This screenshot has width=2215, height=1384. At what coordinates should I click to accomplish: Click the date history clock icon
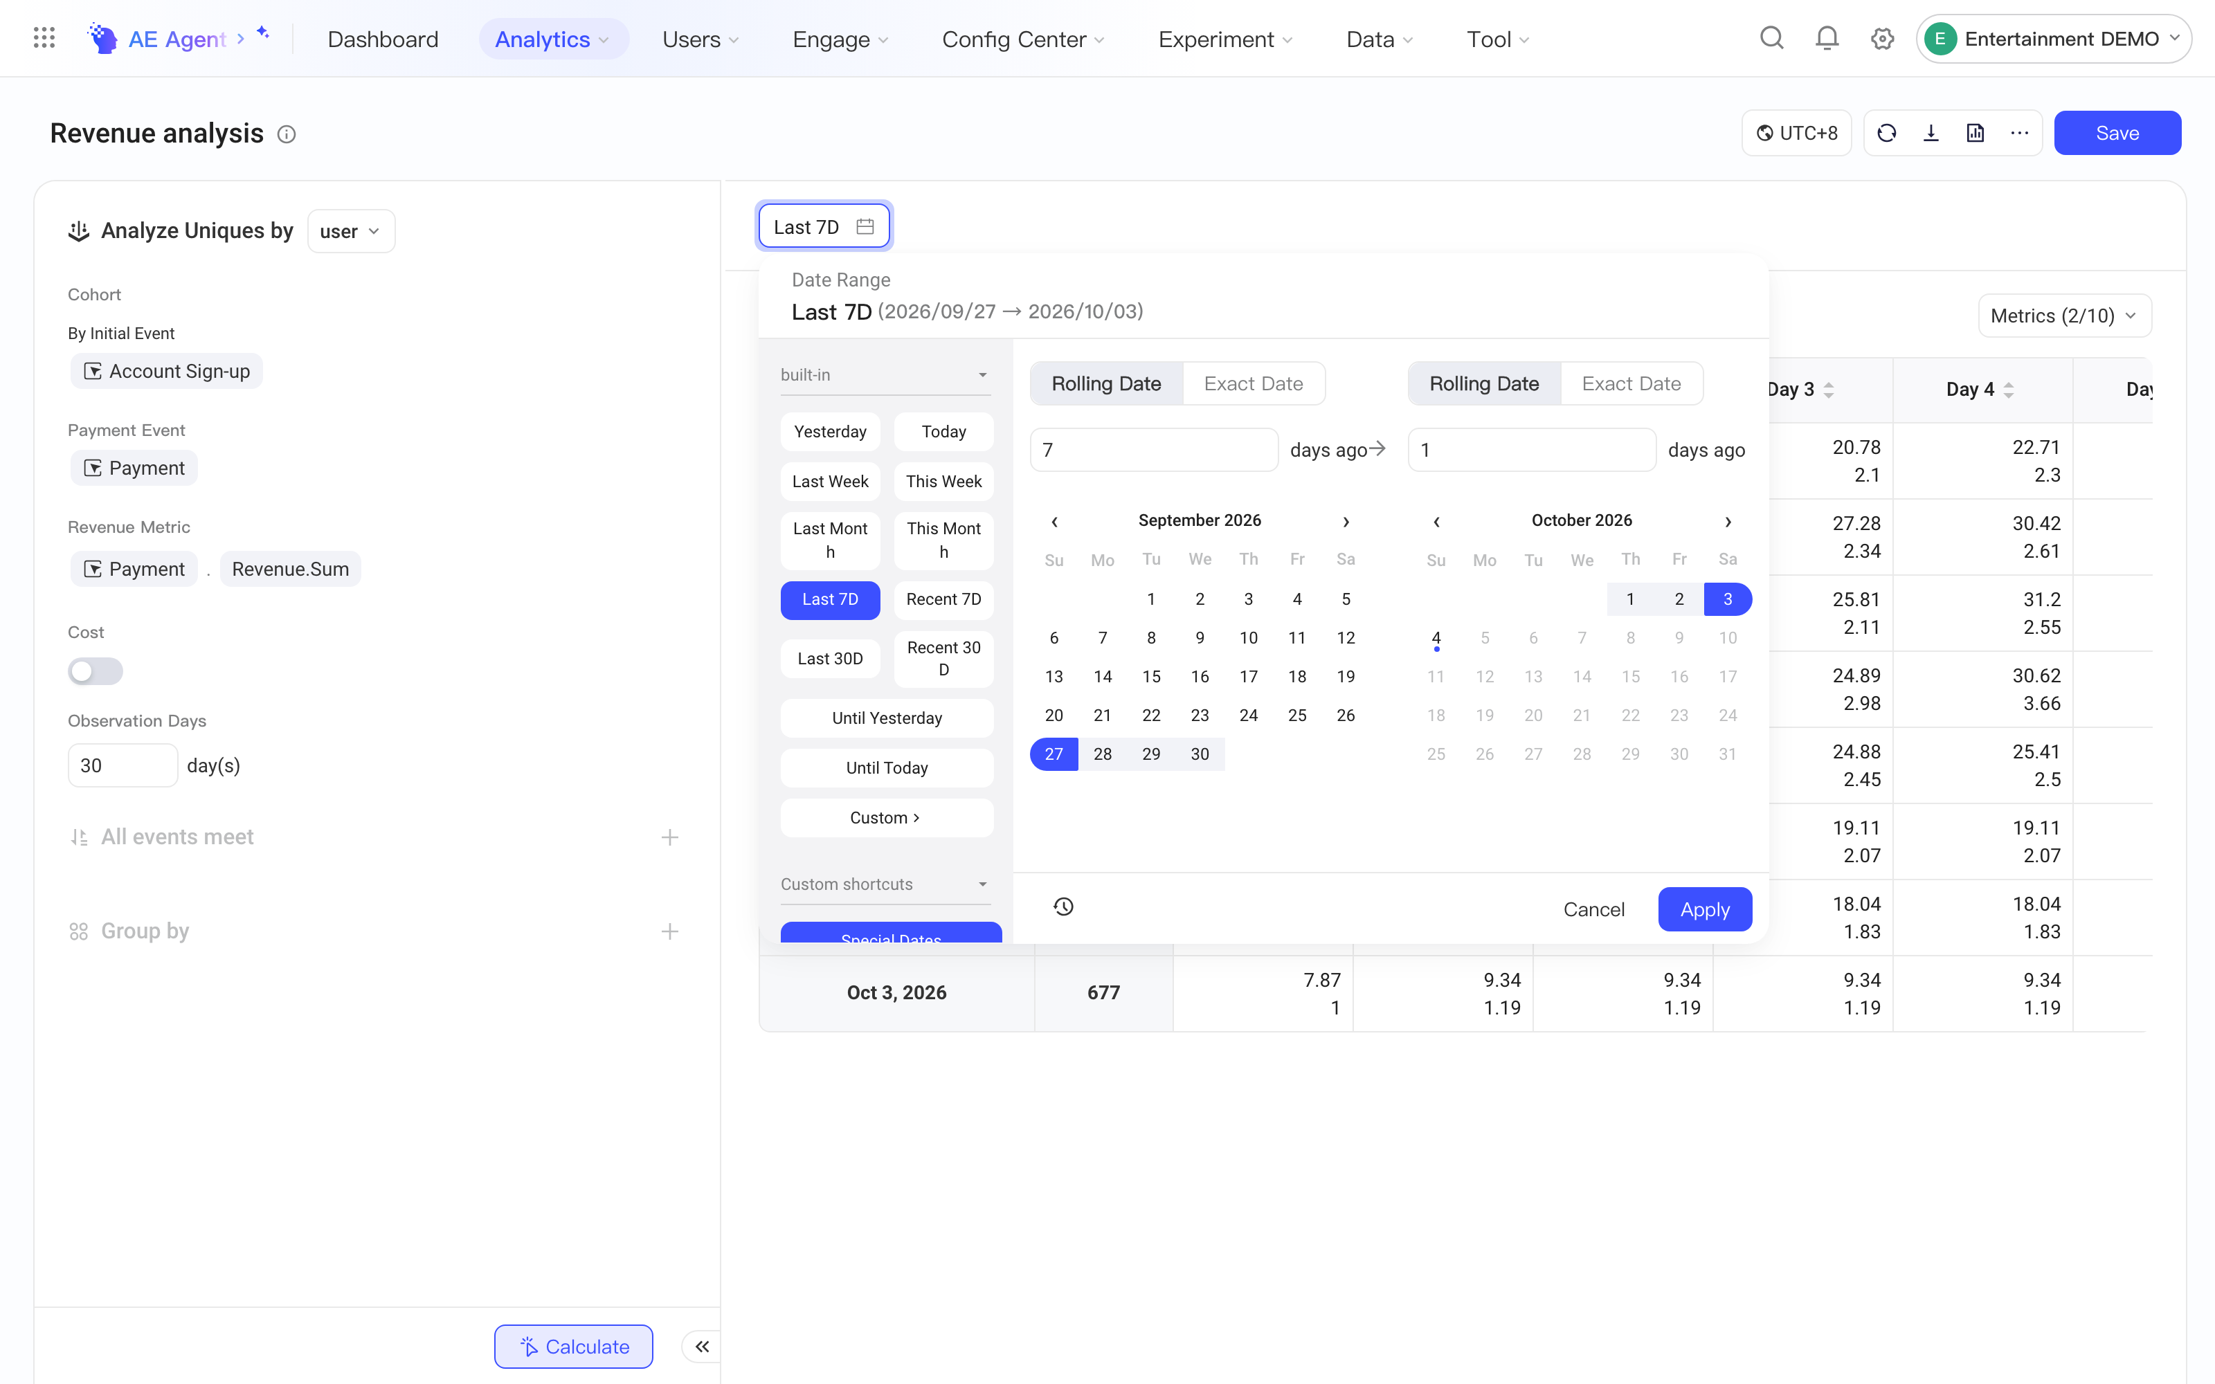pos(1063,907)
